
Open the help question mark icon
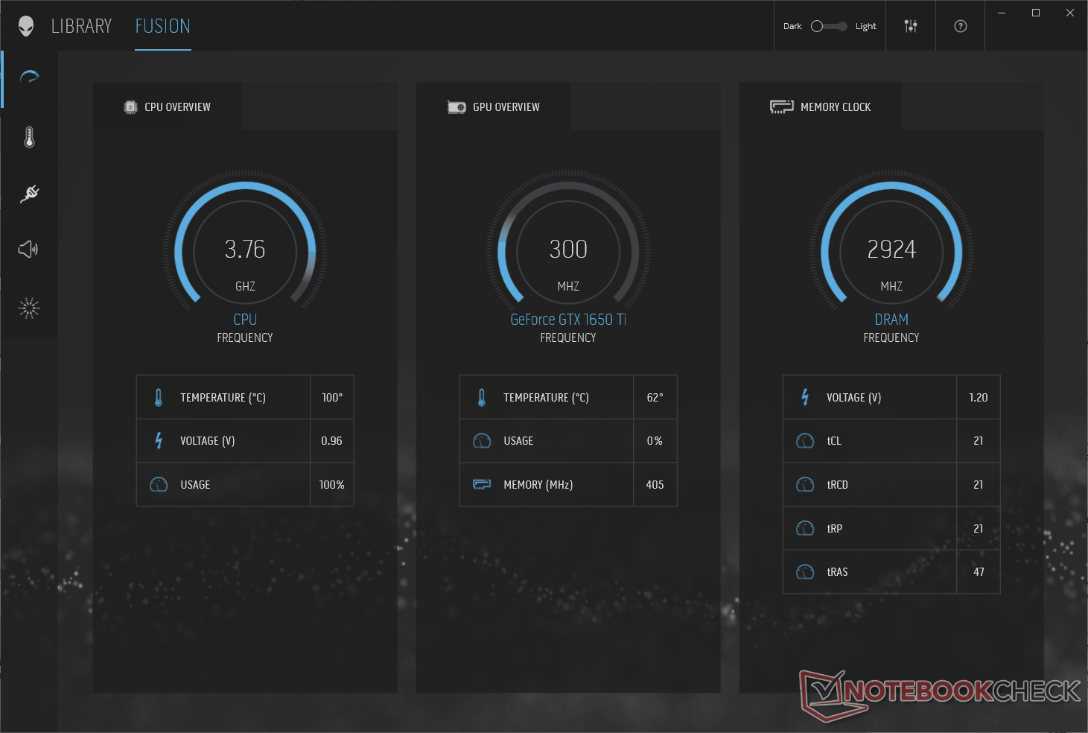pyautogui.click(x=961, y=26)
